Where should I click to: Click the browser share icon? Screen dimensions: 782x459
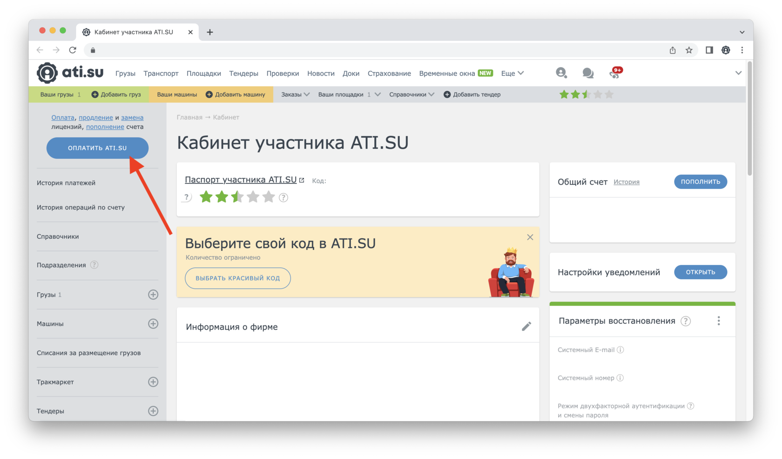[673, 50]
